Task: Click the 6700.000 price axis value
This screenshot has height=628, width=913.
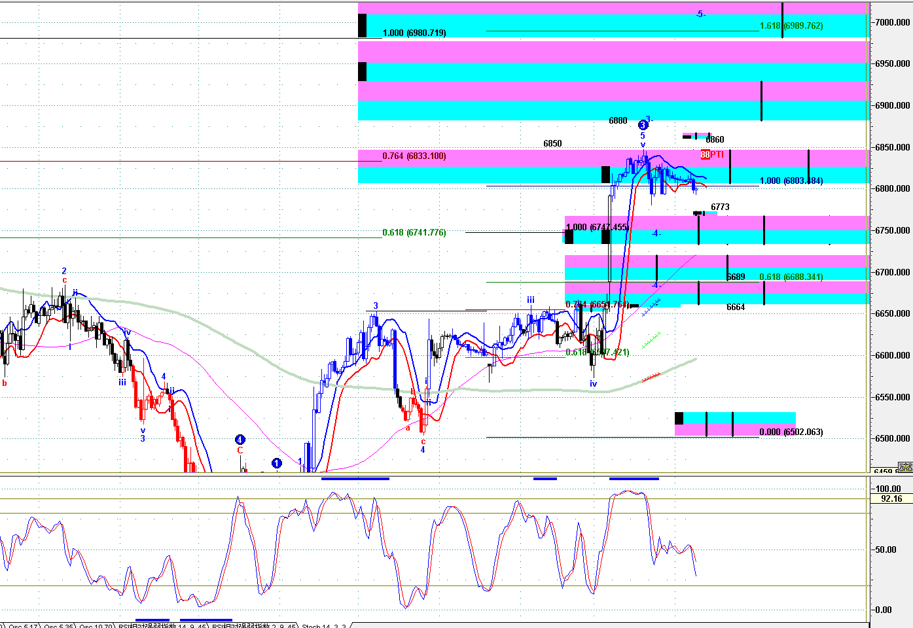Action: [893, 272]
